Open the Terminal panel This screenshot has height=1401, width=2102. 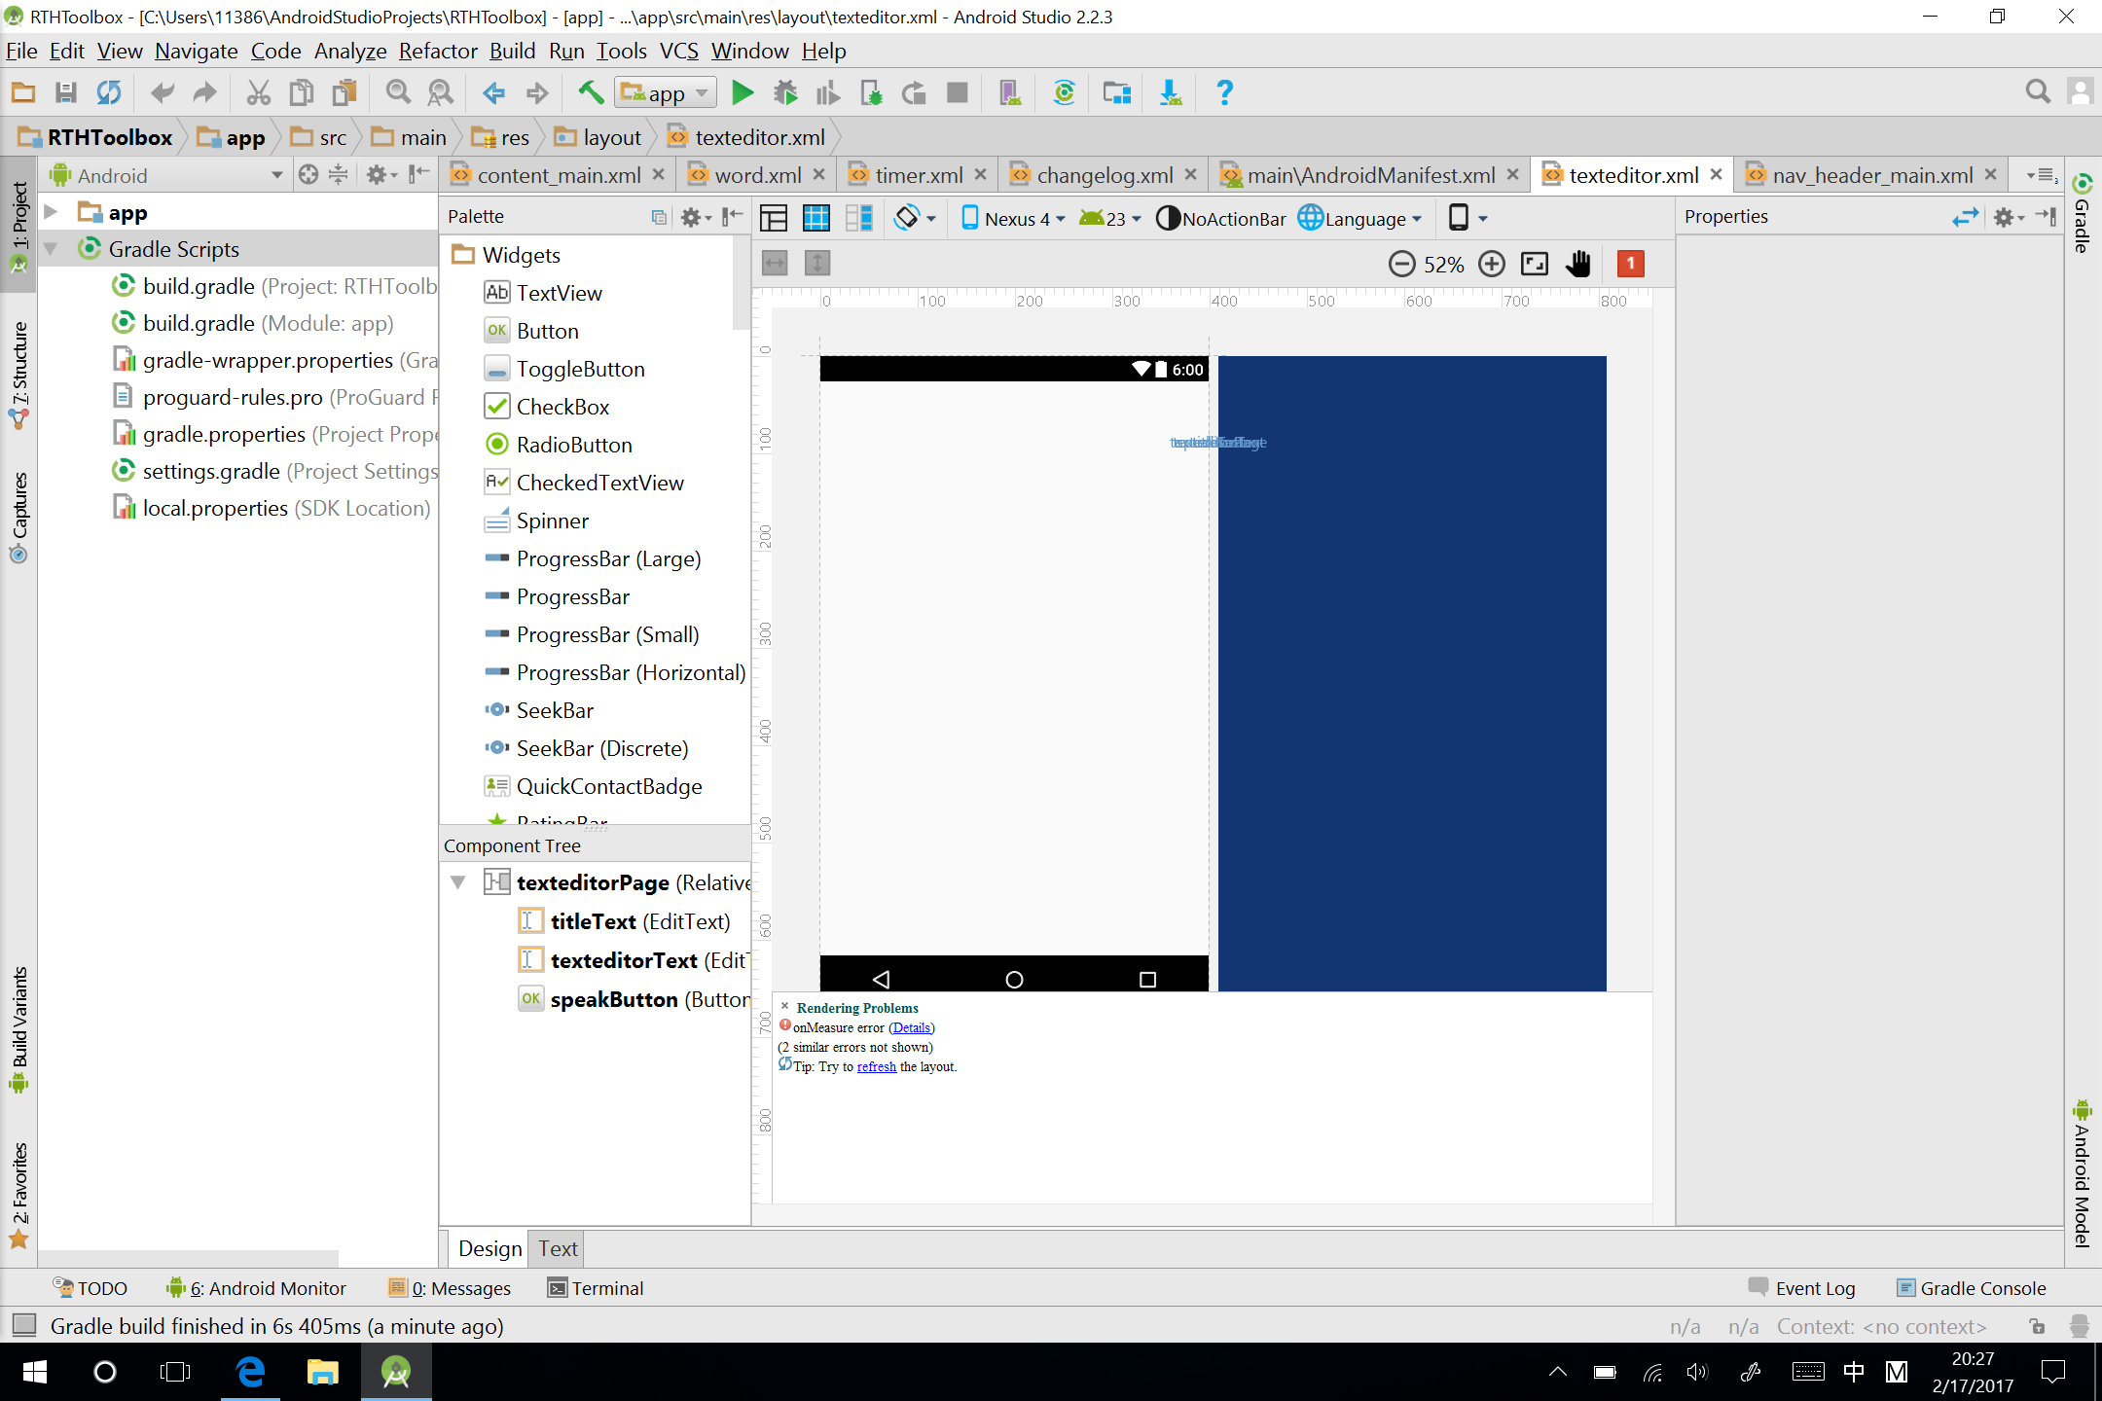596,1288
